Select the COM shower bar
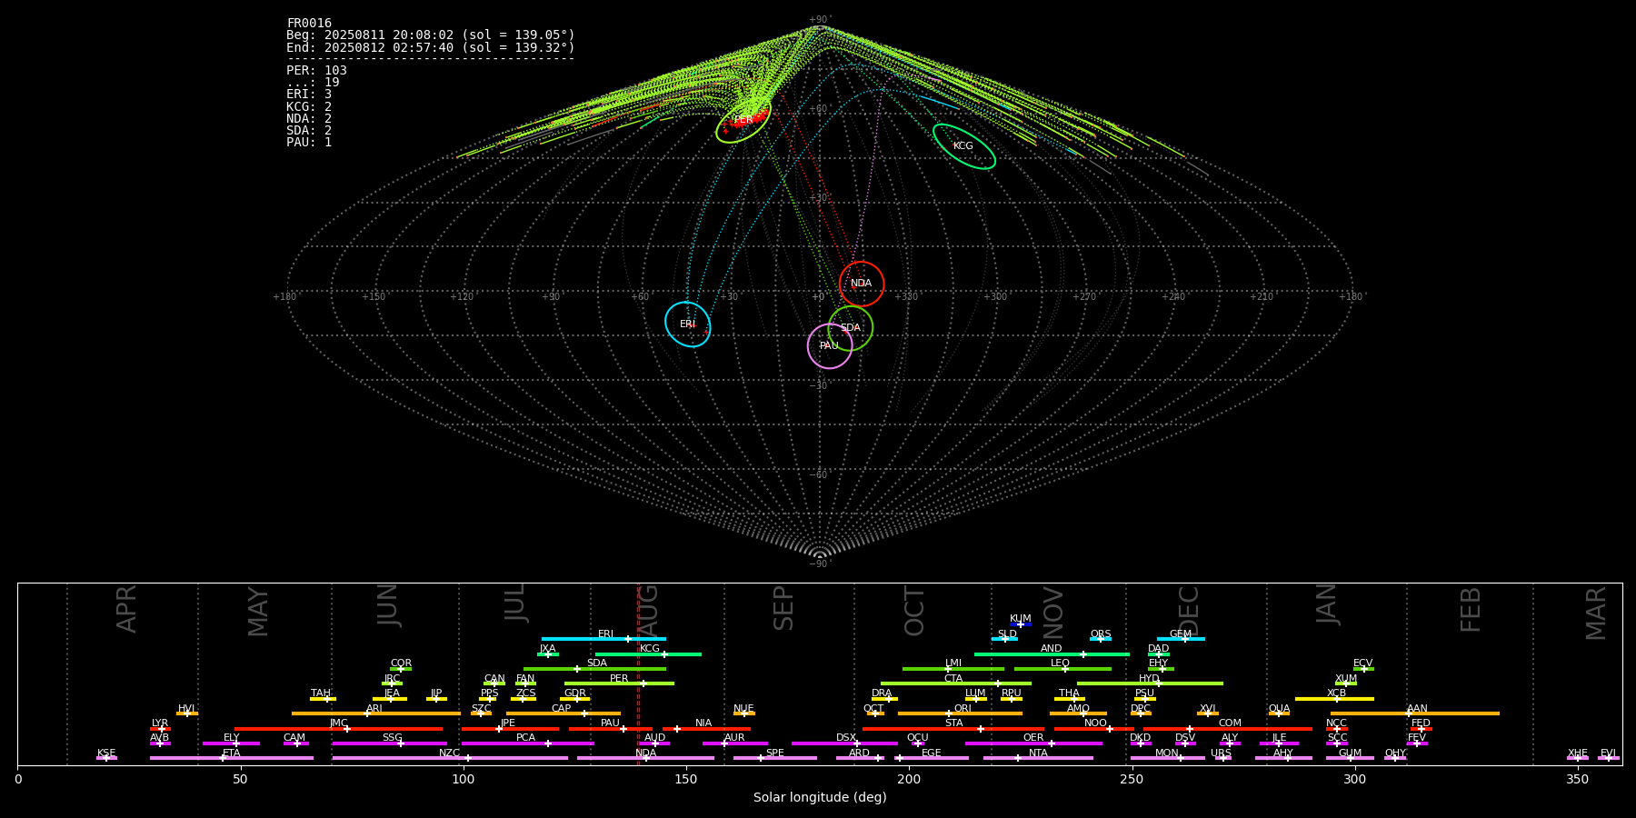 [1228, 728]
